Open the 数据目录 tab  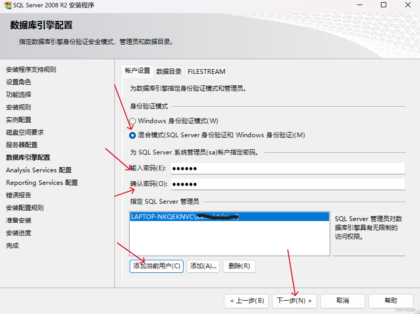pos(169,71)
